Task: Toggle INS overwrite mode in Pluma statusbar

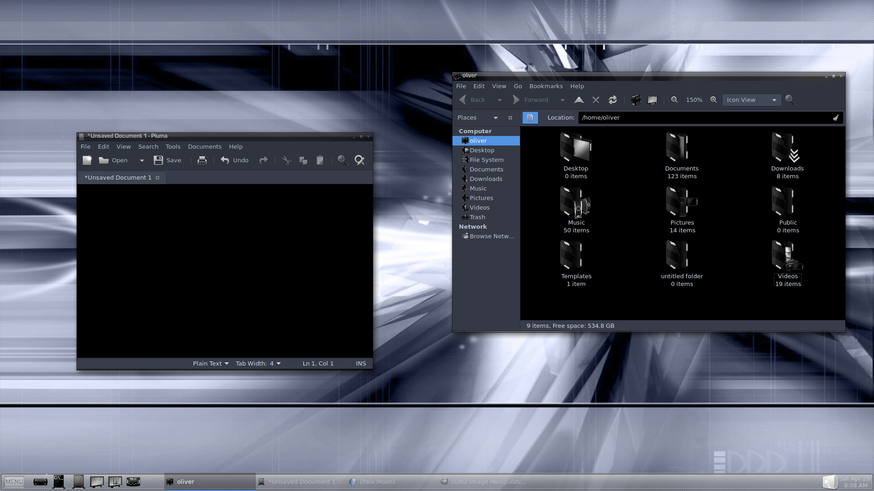Action: 361,363
